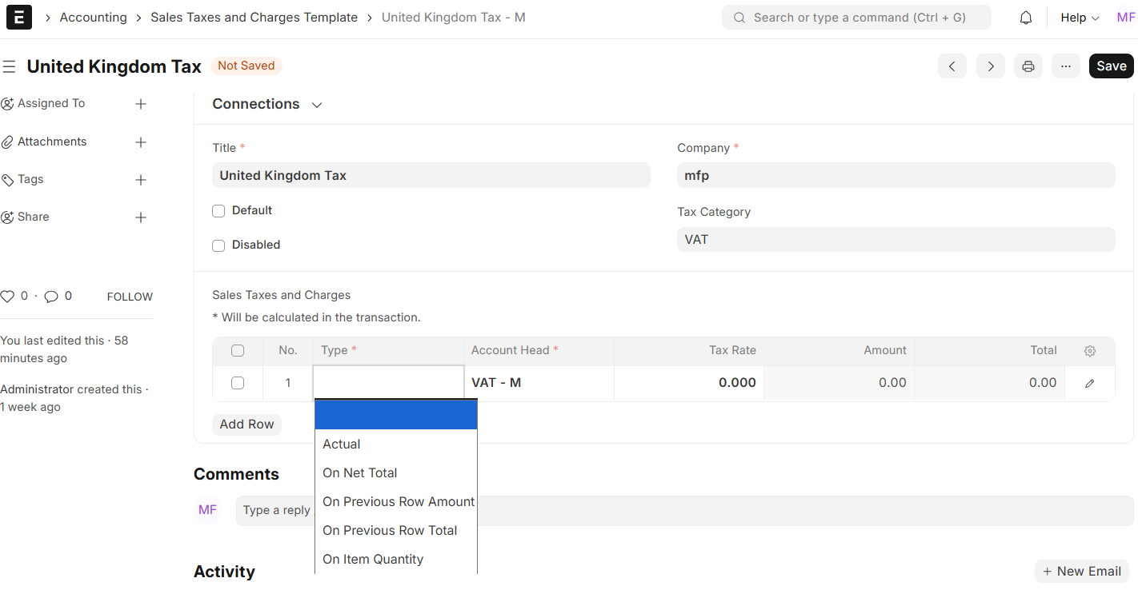The image size is (1138, 594).
Task: Open the Help dropdown menu
Action: coord(1079,18)
